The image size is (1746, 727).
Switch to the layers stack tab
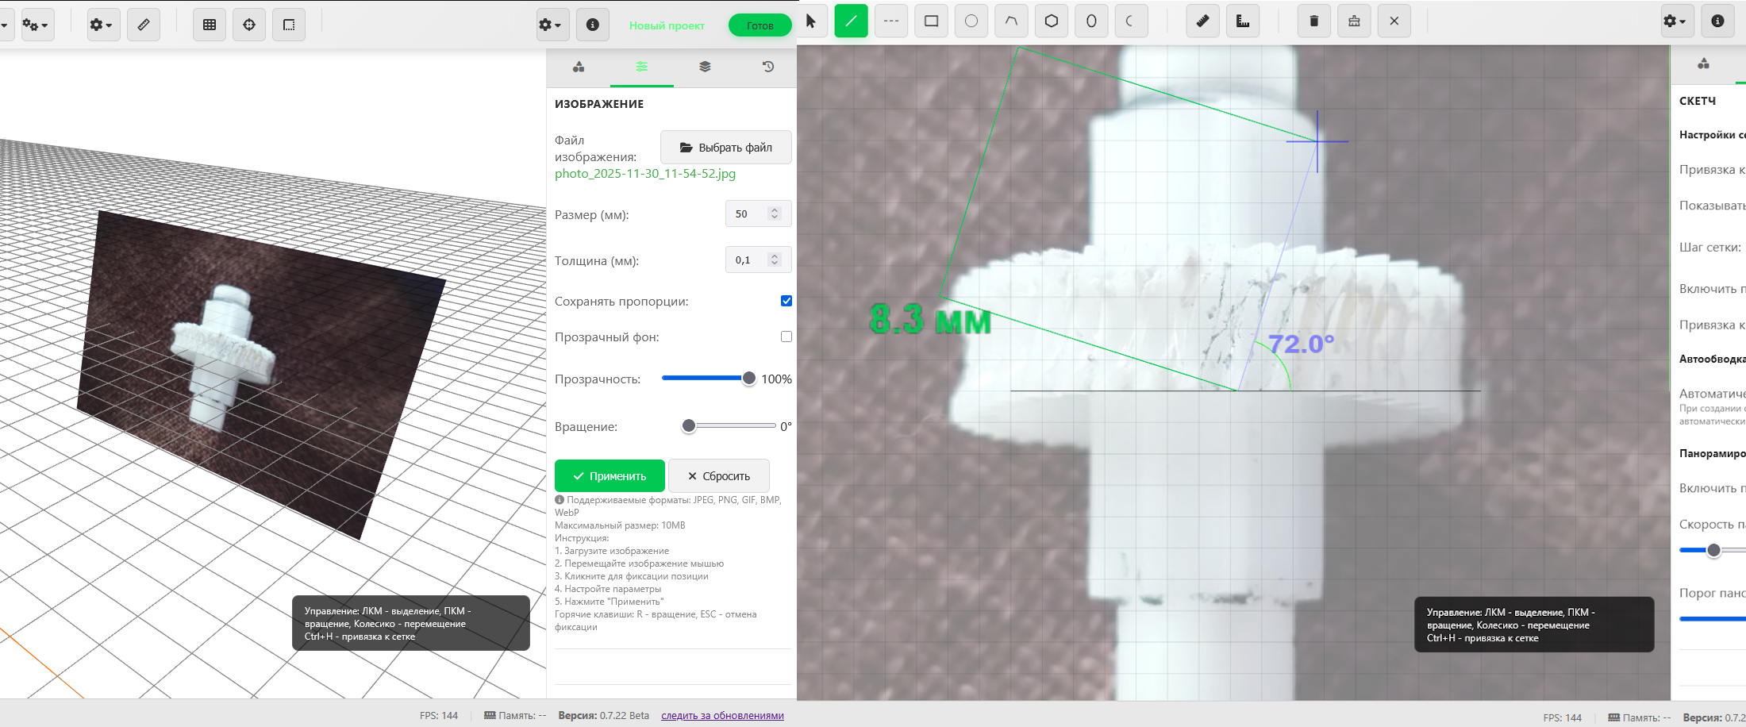coord(705,67)
